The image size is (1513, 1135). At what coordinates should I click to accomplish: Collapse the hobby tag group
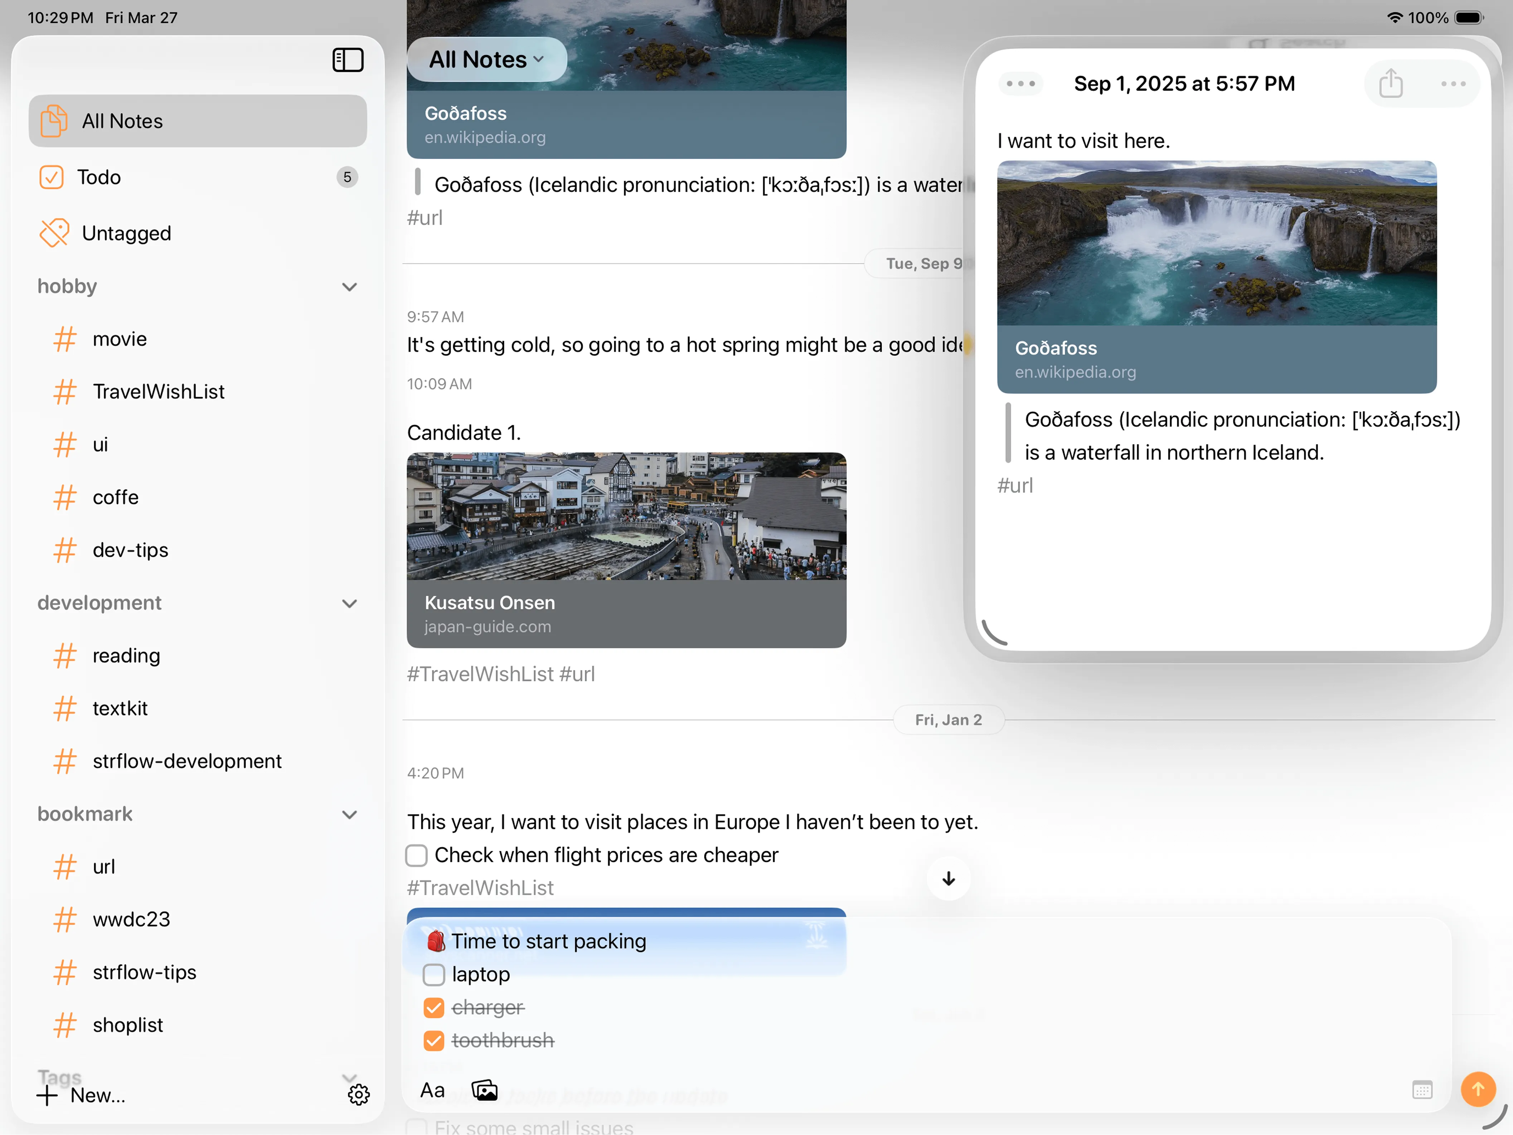(x=349, y=287)
